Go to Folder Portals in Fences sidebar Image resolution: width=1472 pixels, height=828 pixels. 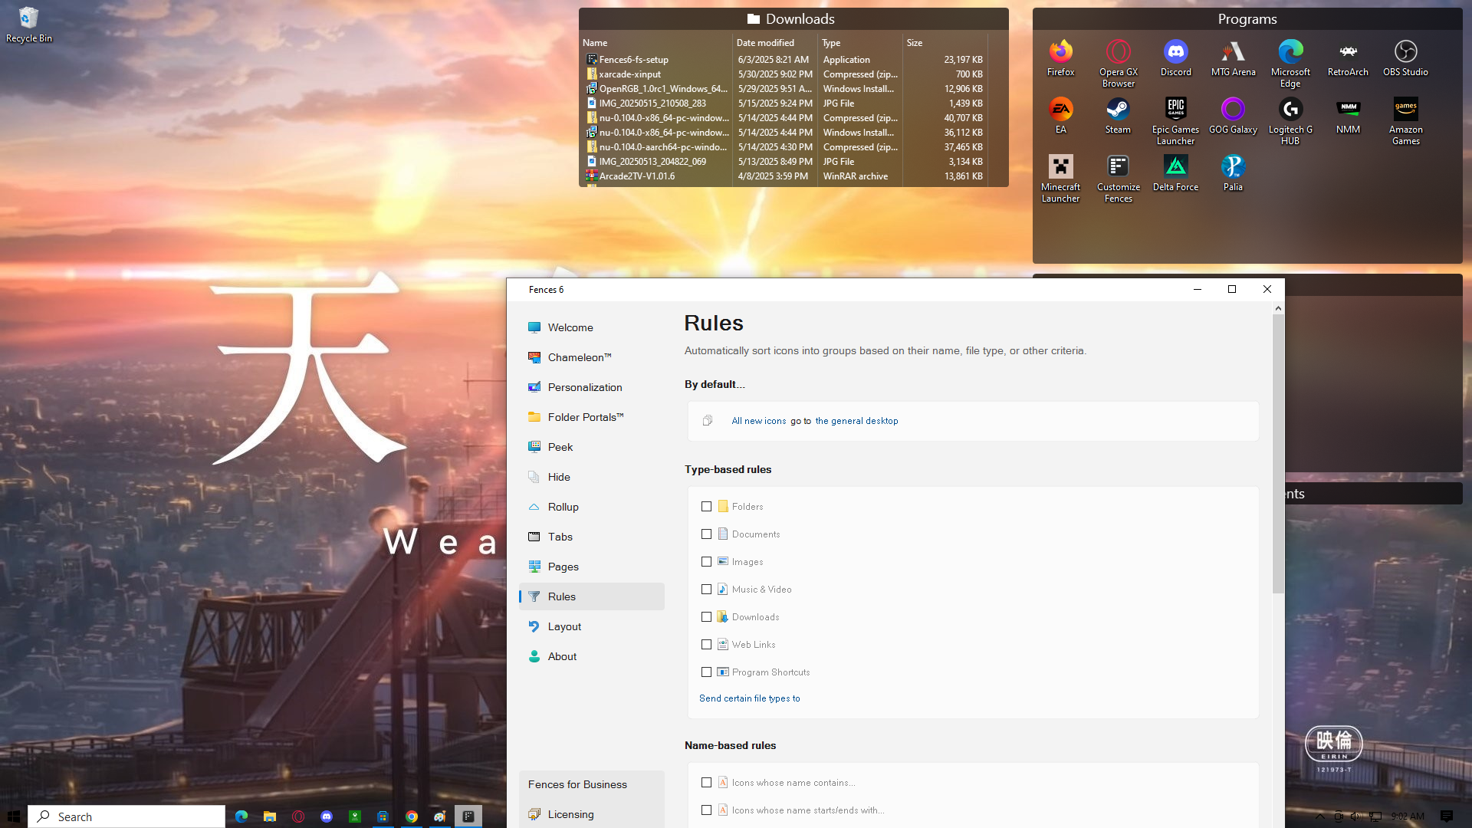tap(591, 417)
